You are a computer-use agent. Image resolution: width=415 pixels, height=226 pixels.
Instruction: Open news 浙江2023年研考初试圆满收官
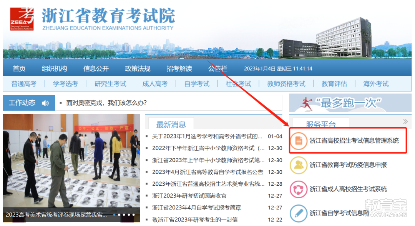tap(189, 196)
